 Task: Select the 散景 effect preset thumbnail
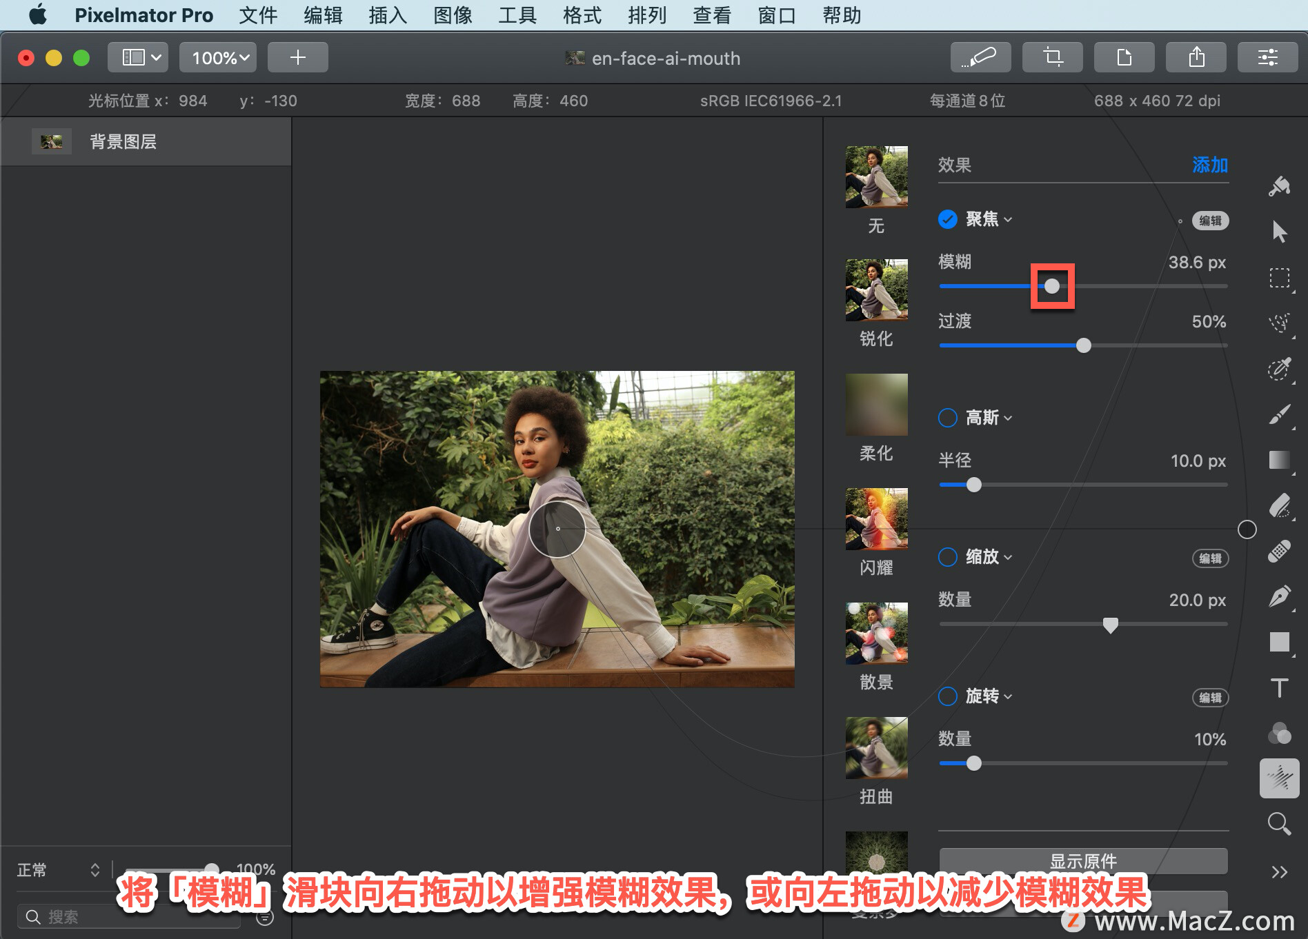876,634
